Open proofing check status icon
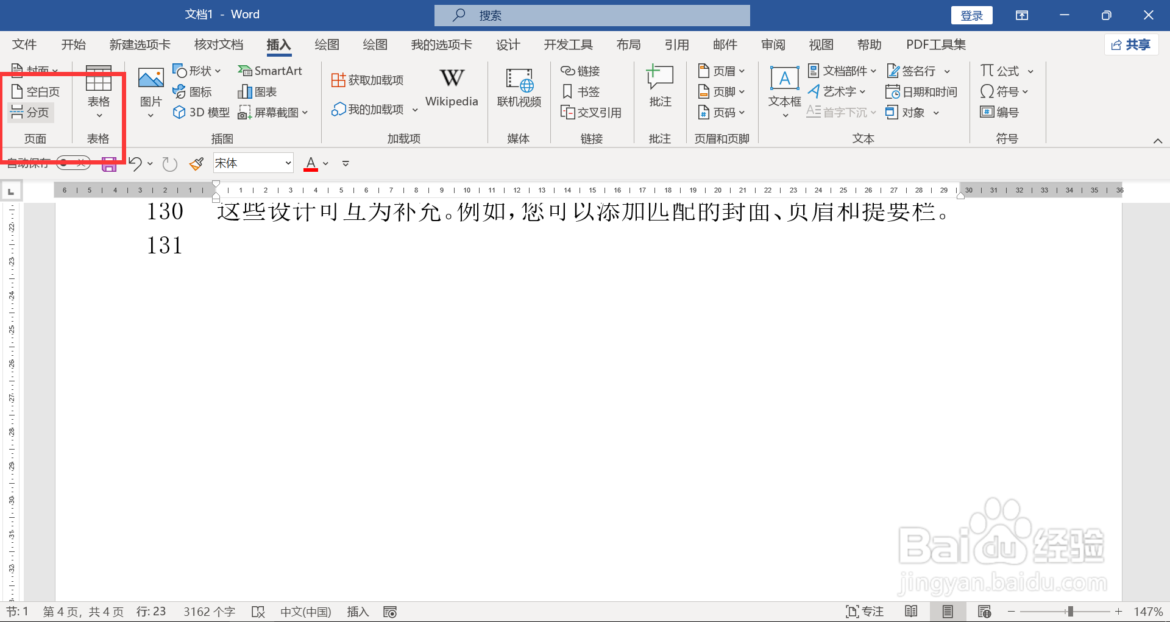This screenshot has width=1170, height=622. (258, 612)
